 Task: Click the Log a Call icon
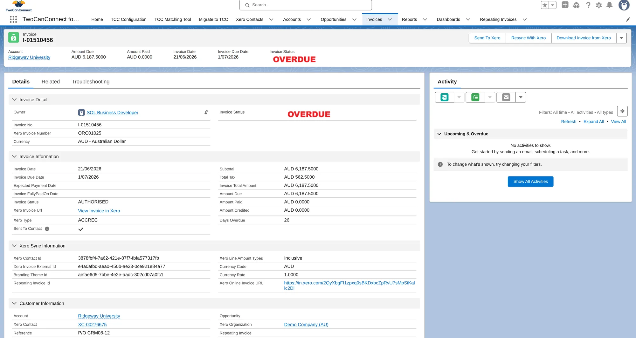pyautogui.click(x=445, y=97)
